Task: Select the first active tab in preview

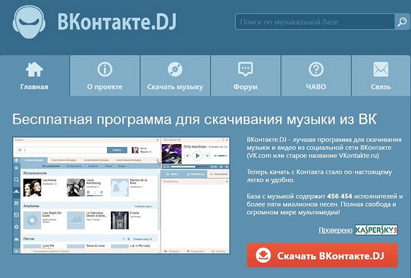Action: coord(34,160)
